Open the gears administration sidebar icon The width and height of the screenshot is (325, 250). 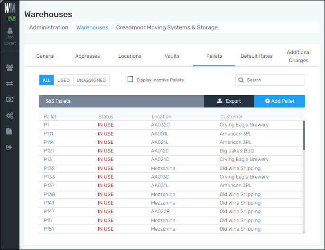9,116
